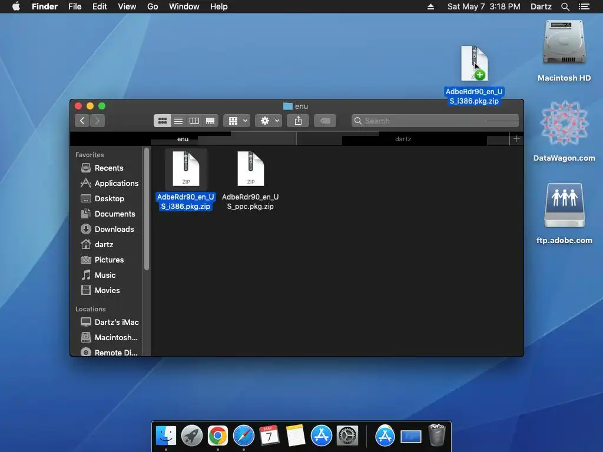This screenshot has height=452, width=603.
Task: Launch Safari from the Dock
Action: click(243, 436)
